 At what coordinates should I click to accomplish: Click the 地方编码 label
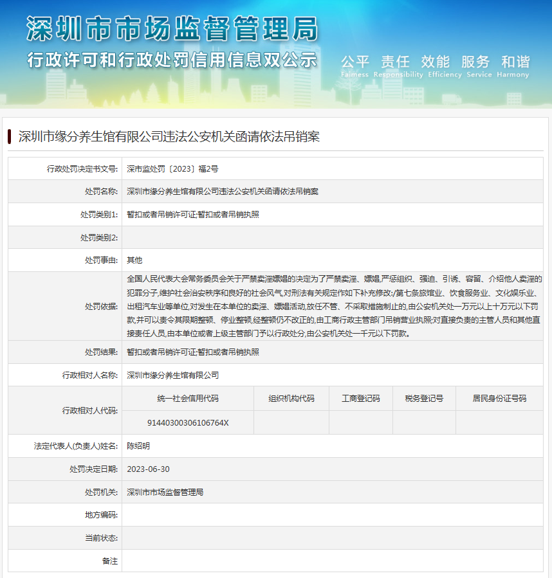101,515
